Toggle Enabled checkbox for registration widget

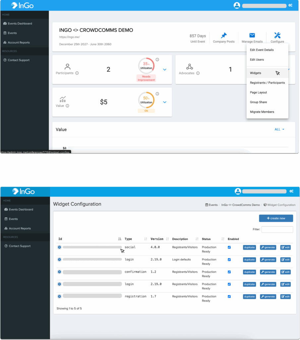coord(229,297)
